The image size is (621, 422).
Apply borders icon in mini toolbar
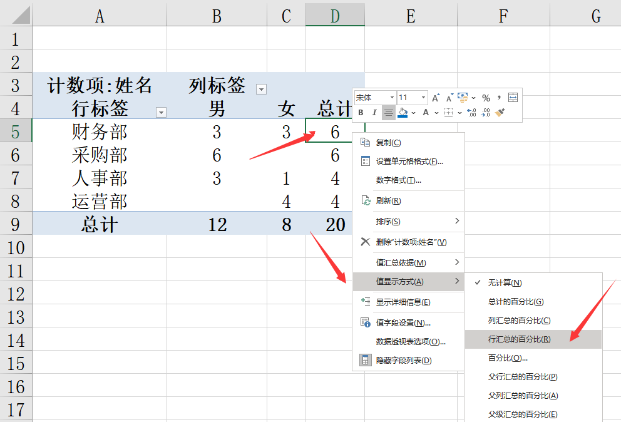(x=448, y=113)
